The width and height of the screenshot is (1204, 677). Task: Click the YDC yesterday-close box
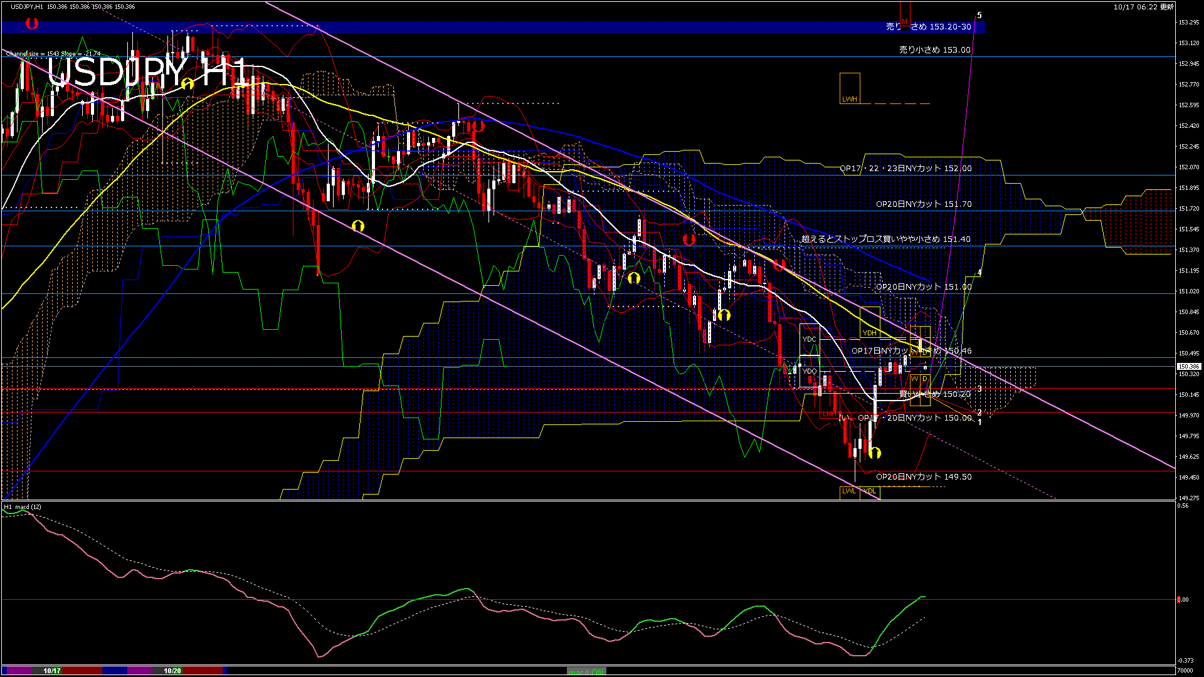tap(810, 339)
